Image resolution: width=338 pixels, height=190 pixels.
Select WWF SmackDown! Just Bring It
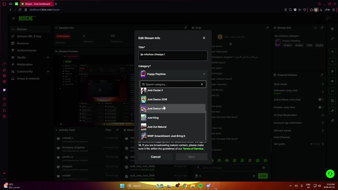click(172, 136)
